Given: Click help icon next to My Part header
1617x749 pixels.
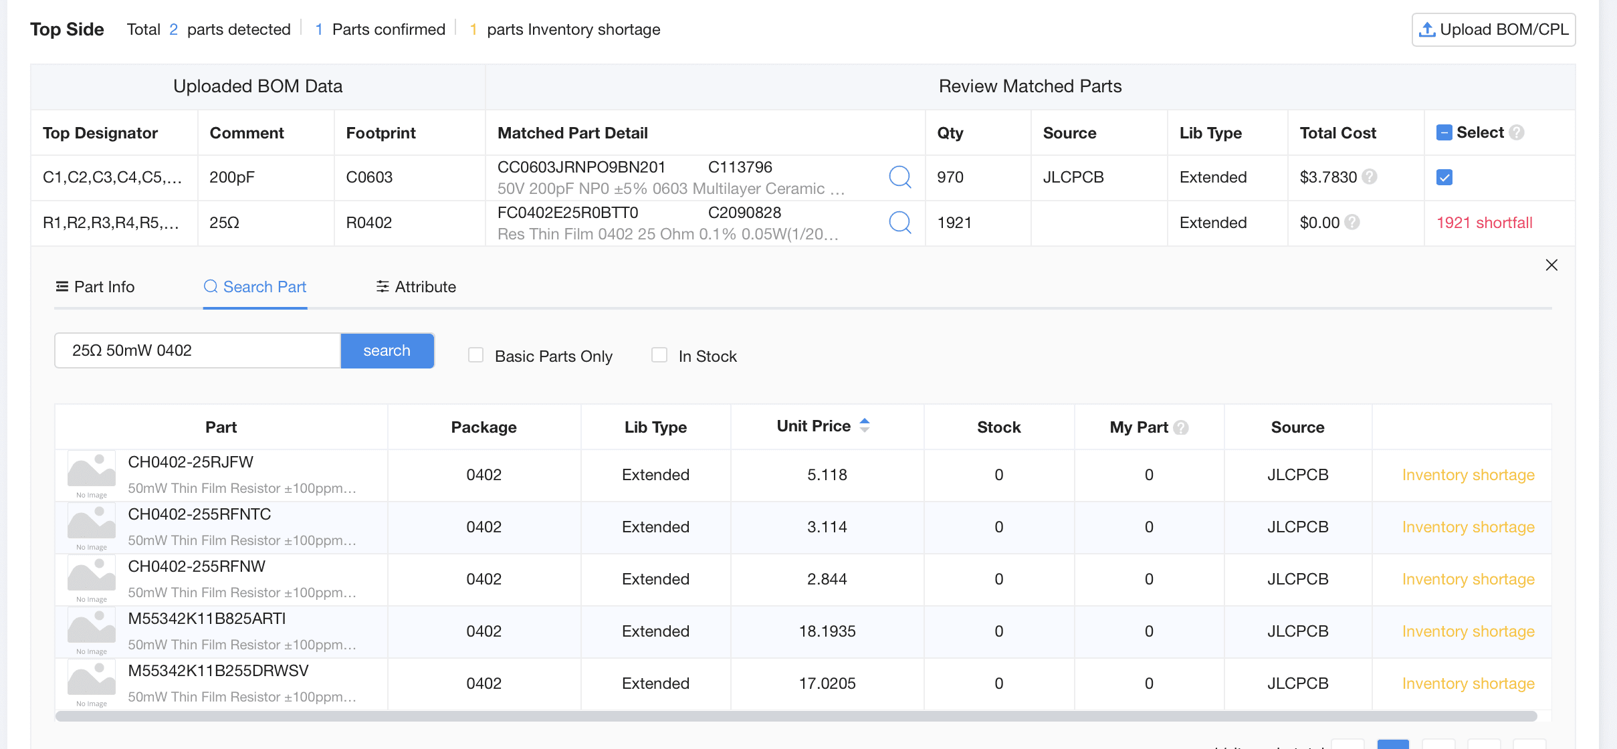Looking at the screenshot, I should (x=1181, y=427).
